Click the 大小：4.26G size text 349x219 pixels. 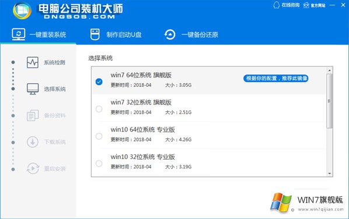click(x=178, y=140)
